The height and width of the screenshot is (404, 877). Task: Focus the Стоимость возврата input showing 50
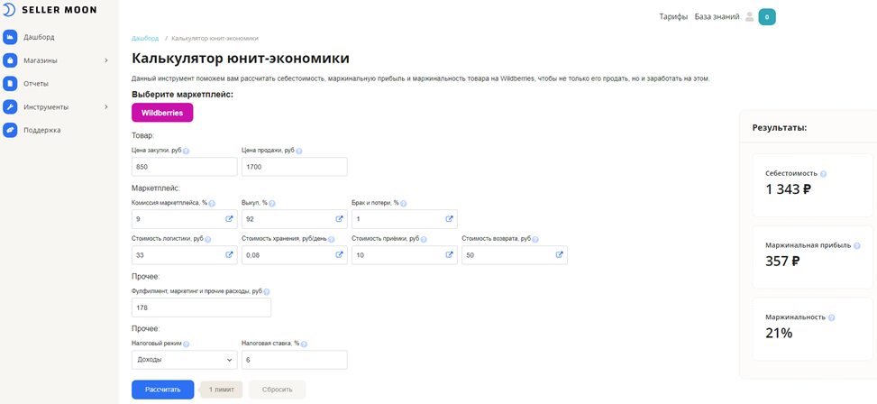coord(515,255)
